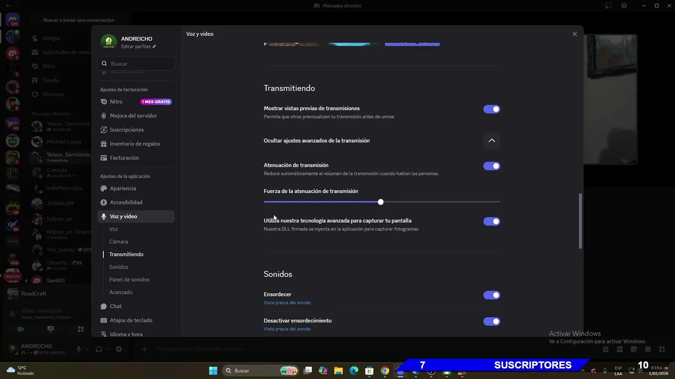Open the Discord home icon in server list
The image size is (675, 379).
click(x=13, y=20)
